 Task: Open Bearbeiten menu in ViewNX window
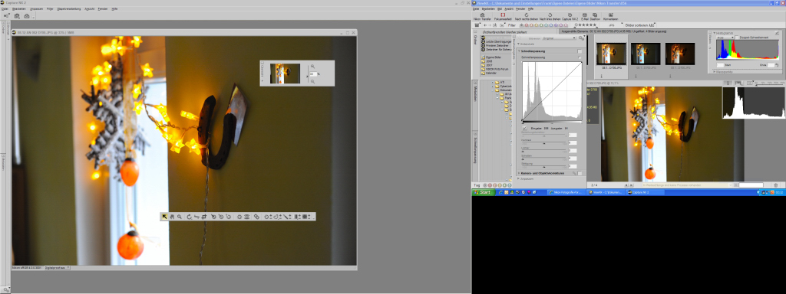tap(487, 8)
